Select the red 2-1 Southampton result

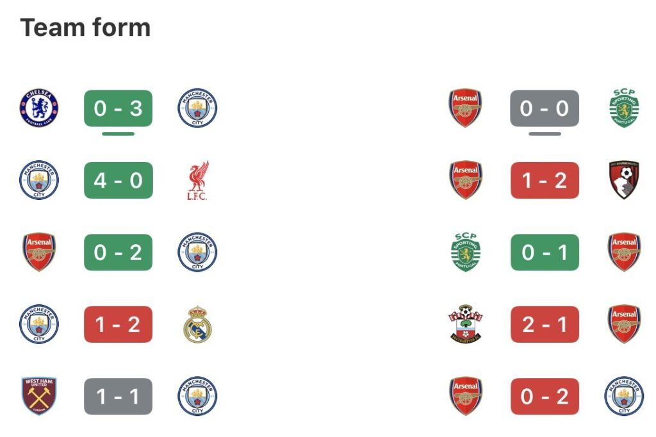(x=545, y=324)
